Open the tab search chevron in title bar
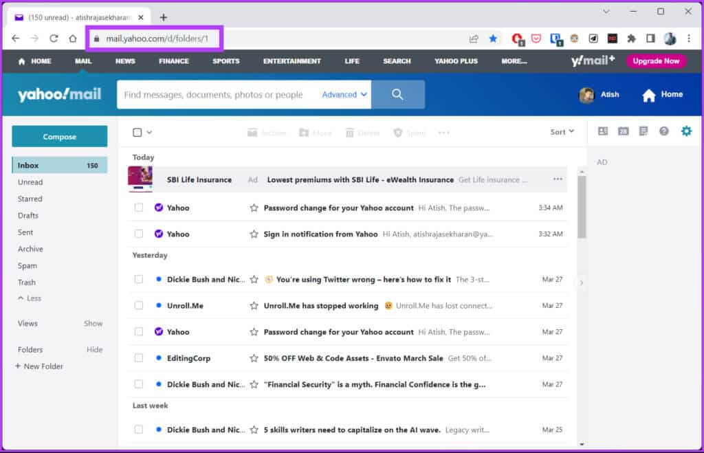This screenshot has height=453, width=704. point(606,12)
